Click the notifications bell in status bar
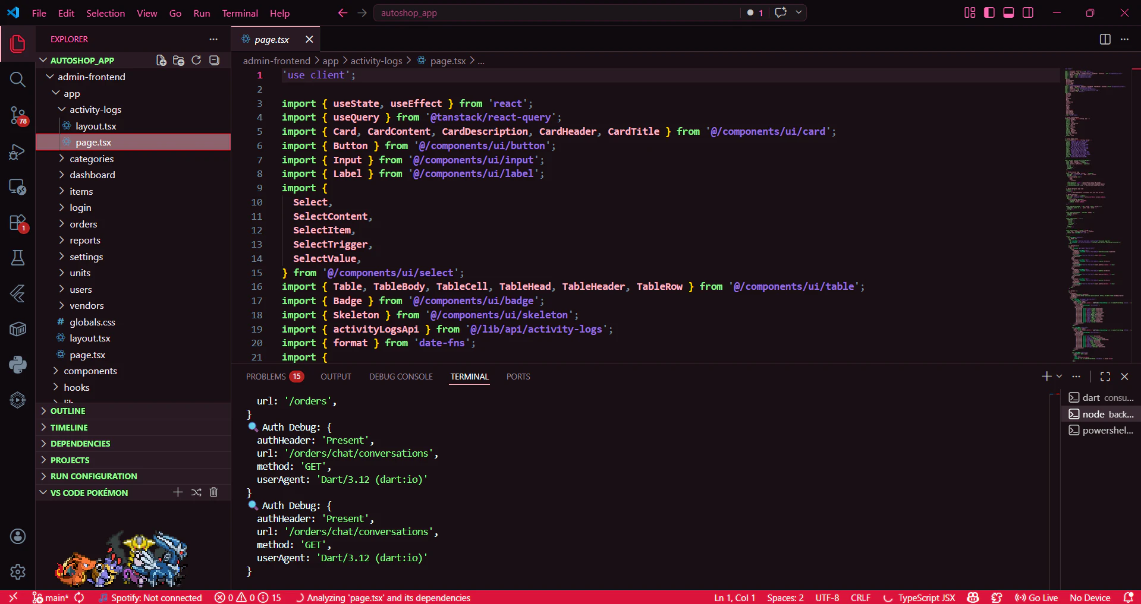This screenshot has width=1141, height=604. (x=1129, y=597)
